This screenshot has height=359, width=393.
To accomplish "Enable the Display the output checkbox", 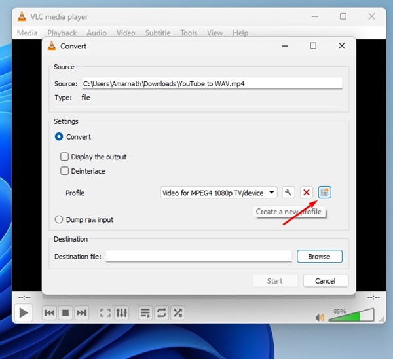I will pos(64,157).
